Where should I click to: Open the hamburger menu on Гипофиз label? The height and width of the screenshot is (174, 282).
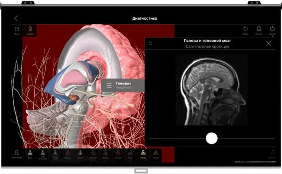pos(109,85)
